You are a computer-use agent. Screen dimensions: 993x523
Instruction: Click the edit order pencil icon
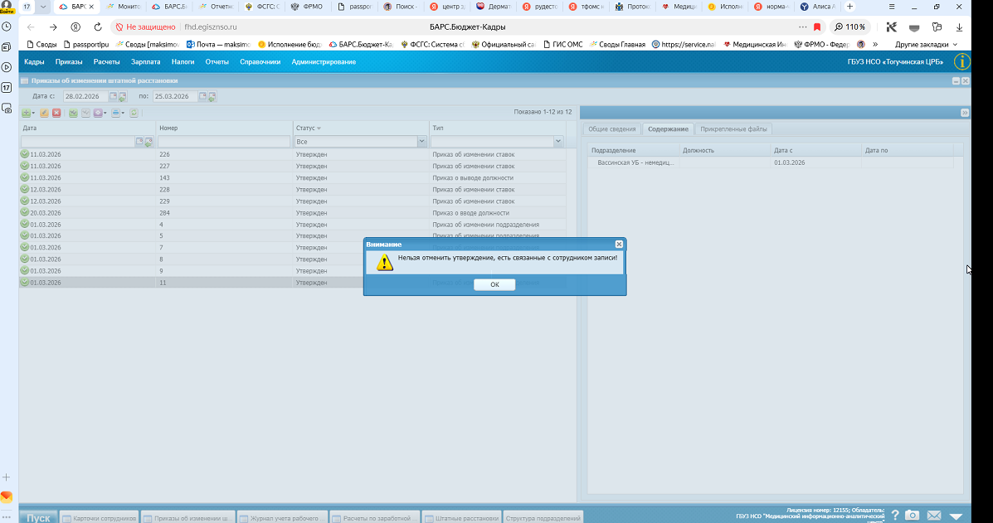[x=44, y=114]
